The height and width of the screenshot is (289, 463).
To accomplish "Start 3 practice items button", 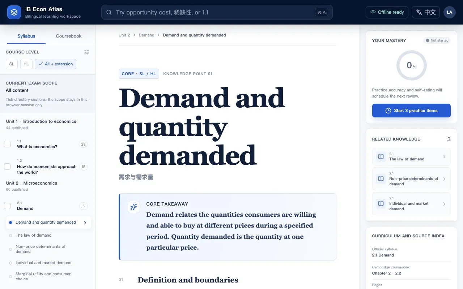I will coord(411,111).
